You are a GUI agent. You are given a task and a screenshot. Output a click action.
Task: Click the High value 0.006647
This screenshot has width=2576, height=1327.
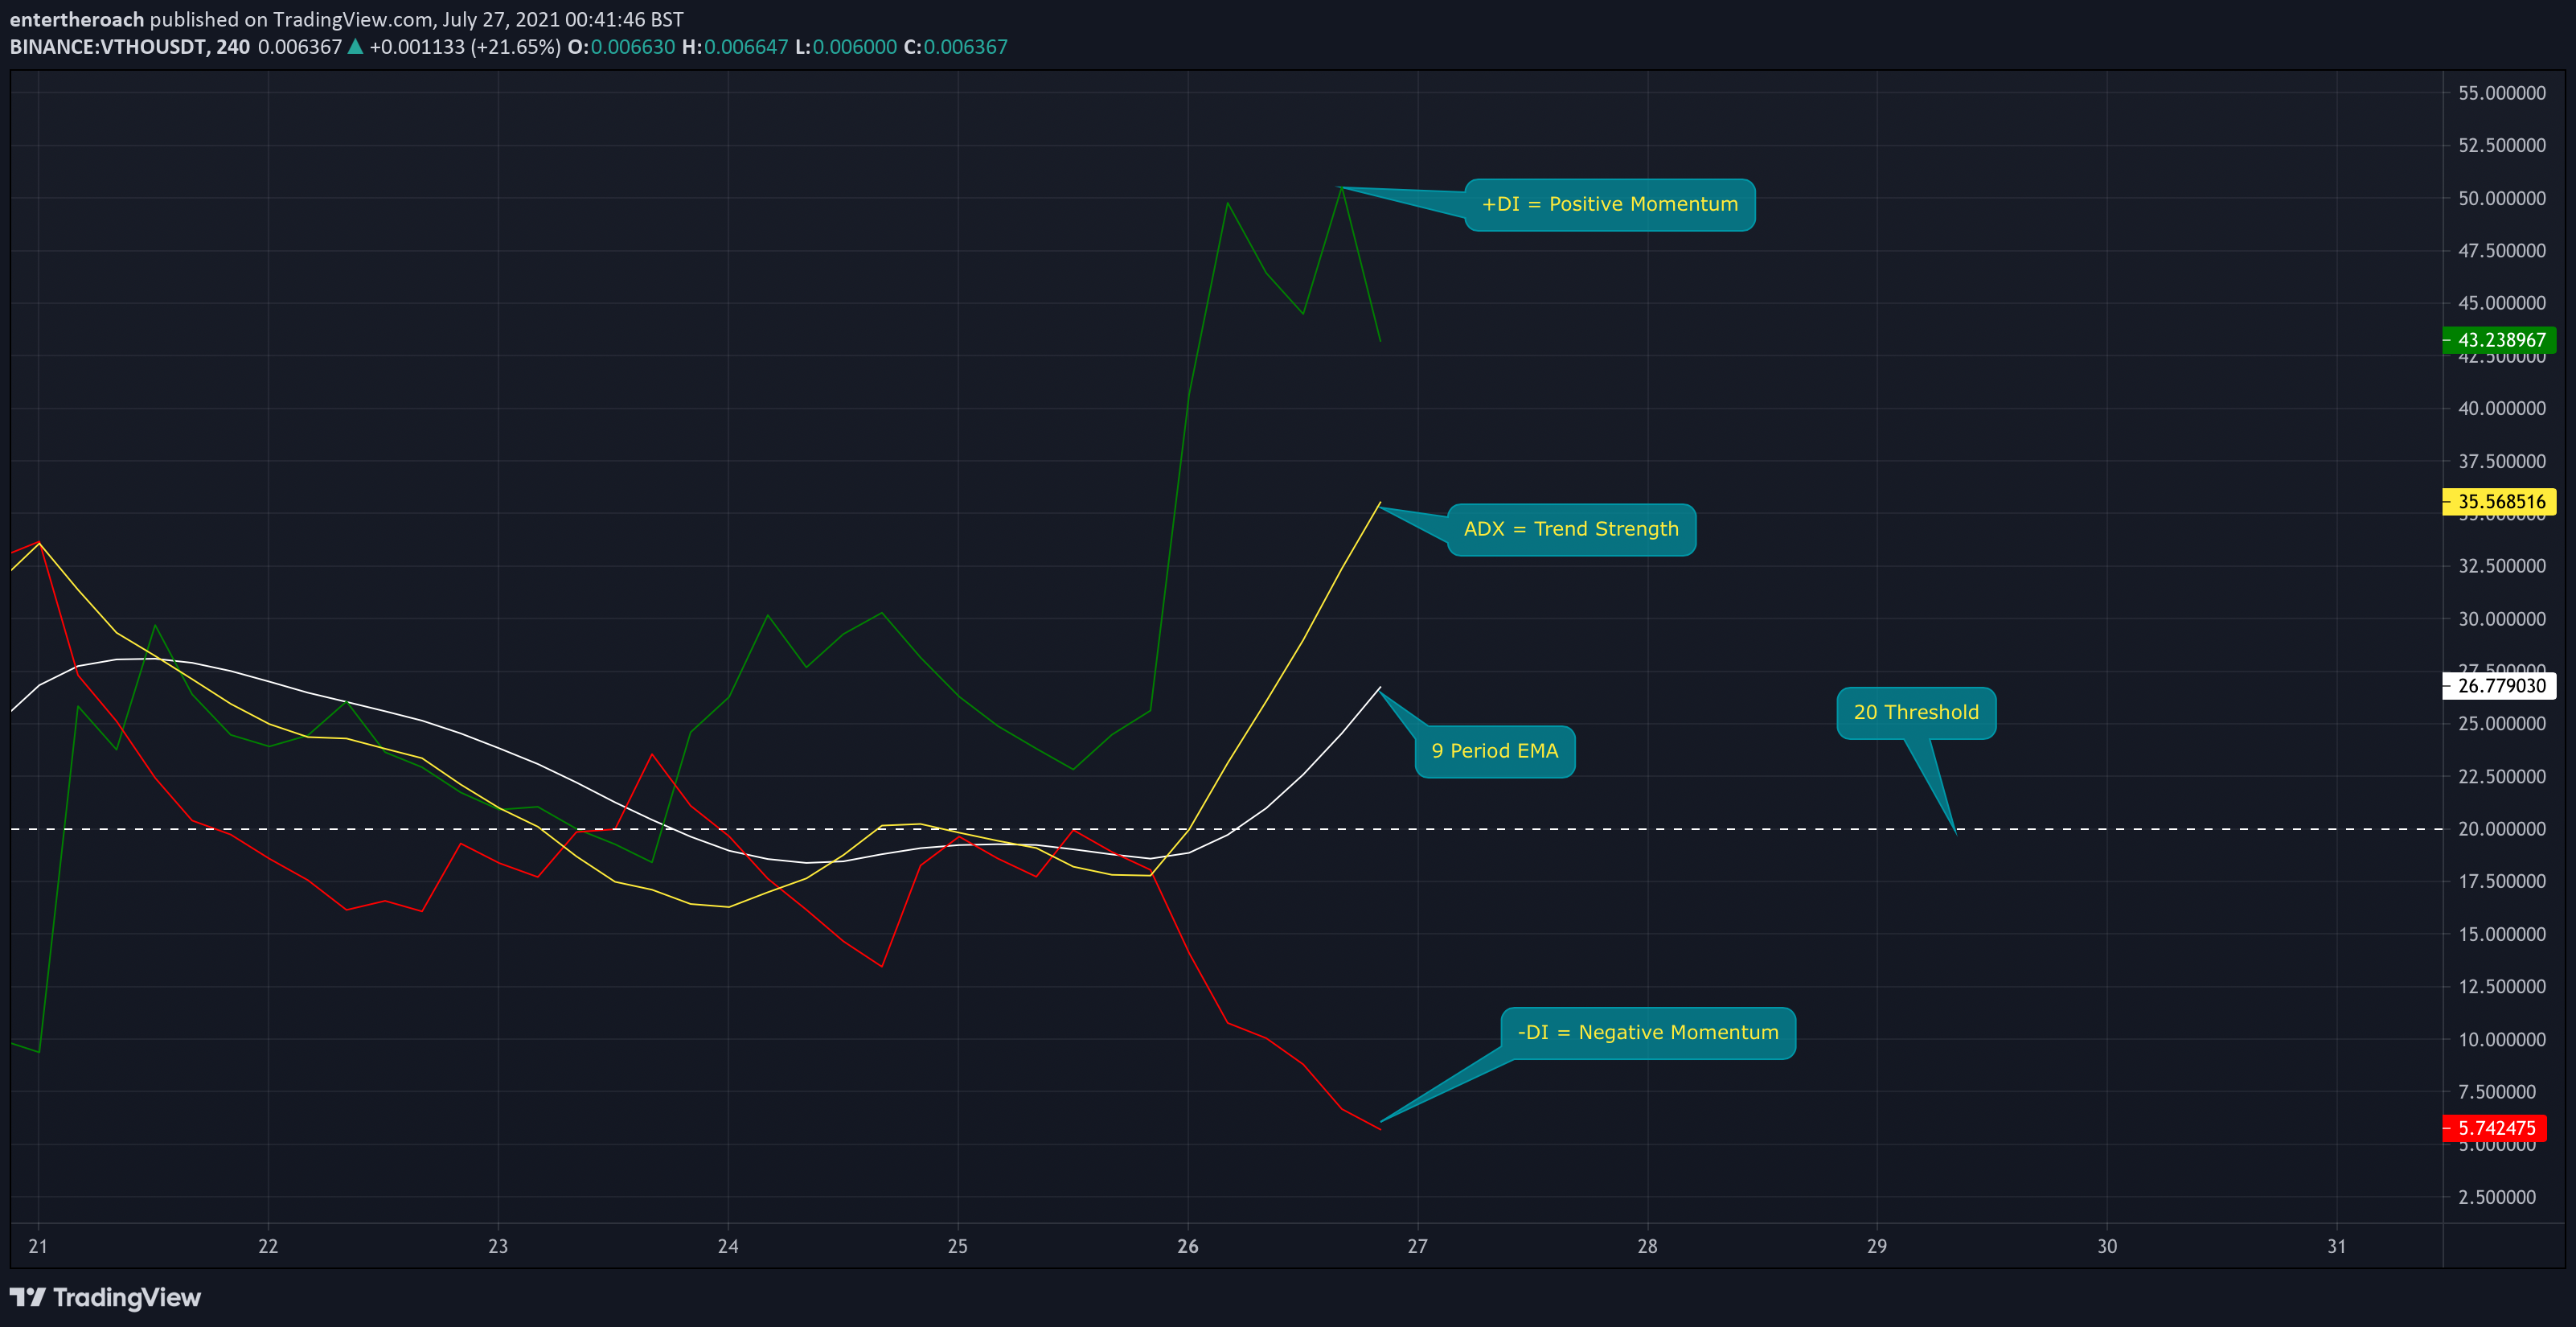click(x=746, y=46)
